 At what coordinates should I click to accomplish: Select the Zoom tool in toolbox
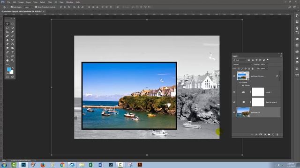click(13, 60)
